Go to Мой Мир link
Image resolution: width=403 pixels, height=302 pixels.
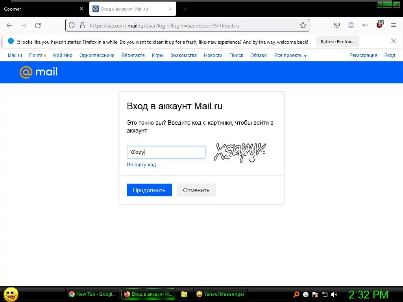[63, 55]
